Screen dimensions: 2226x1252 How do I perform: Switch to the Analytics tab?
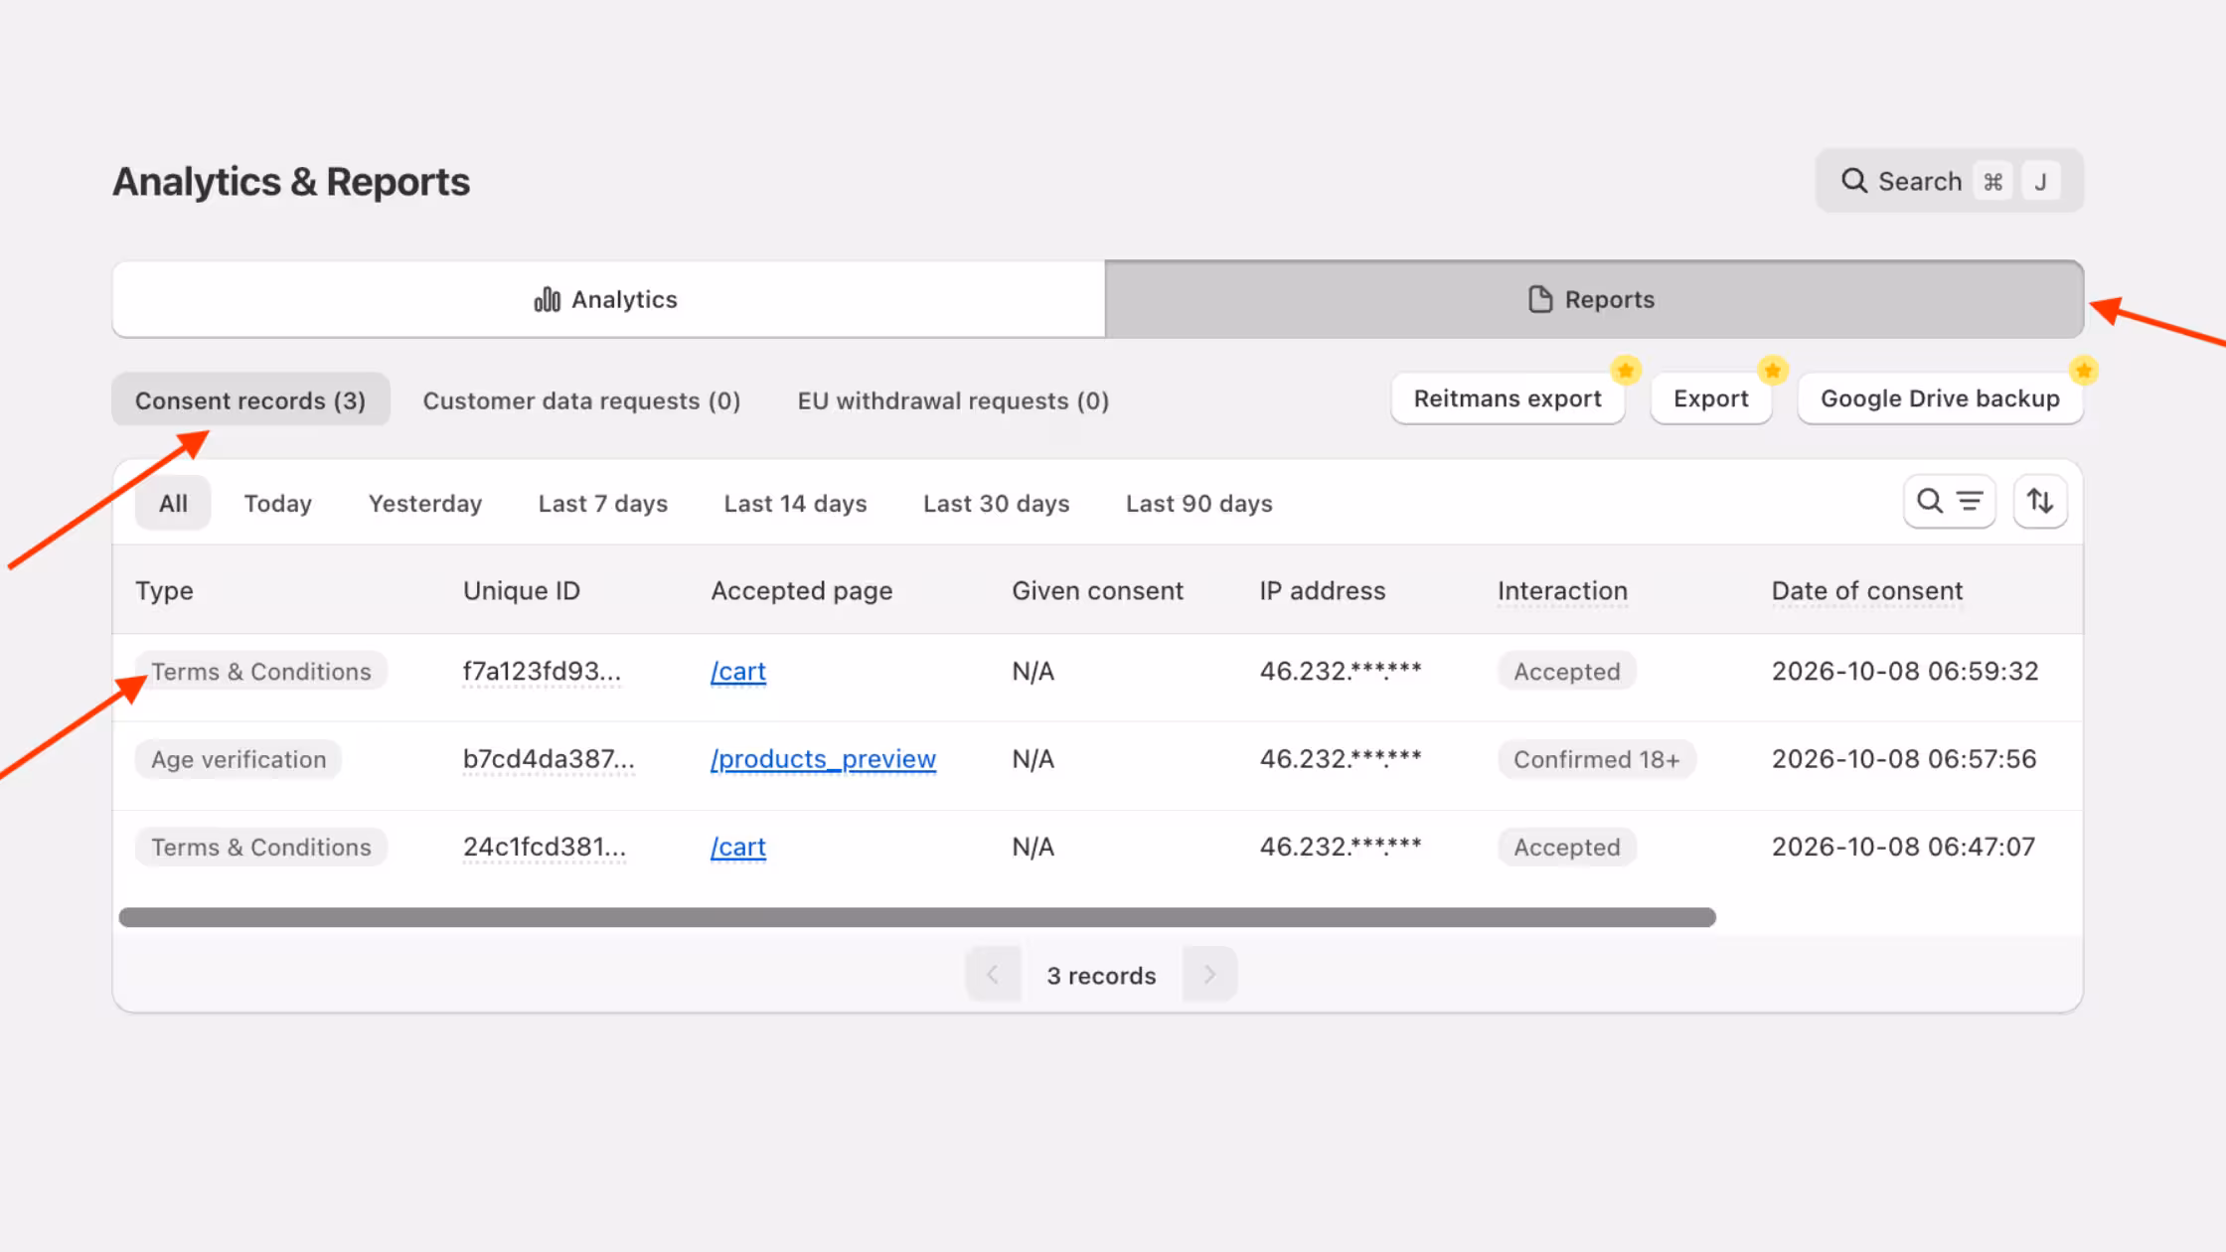(x=608, y=299)
